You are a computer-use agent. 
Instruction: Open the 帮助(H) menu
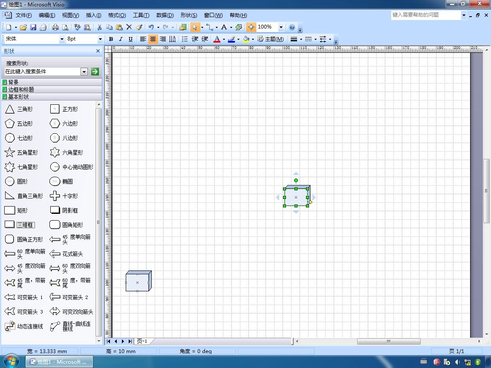(x=238, y=15)
